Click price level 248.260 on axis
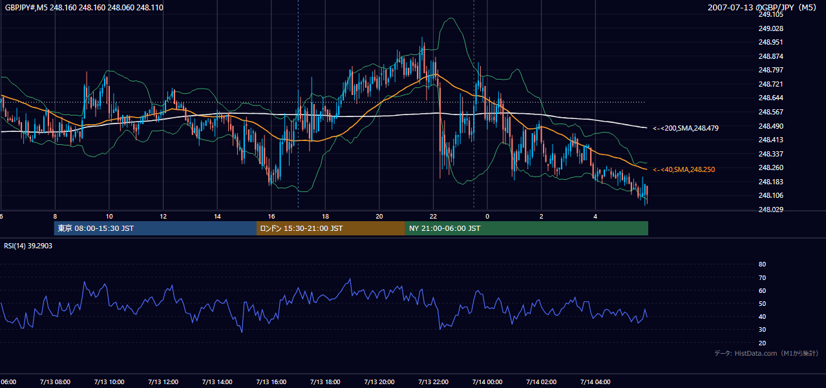Image resolution: width=826 pixels, height=388 pixels. 770,167
